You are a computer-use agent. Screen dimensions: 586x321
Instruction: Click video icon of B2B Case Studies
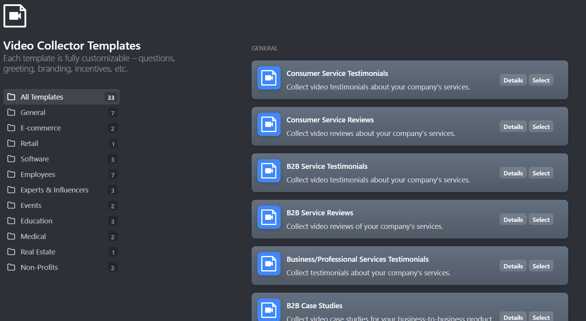point(269,310)
